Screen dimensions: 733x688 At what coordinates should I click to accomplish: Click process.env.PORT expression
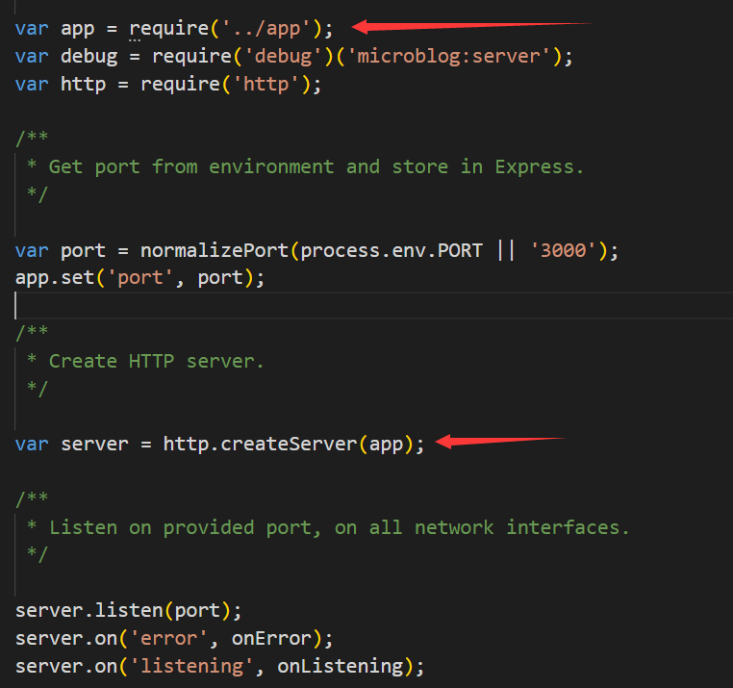(392, 251)
